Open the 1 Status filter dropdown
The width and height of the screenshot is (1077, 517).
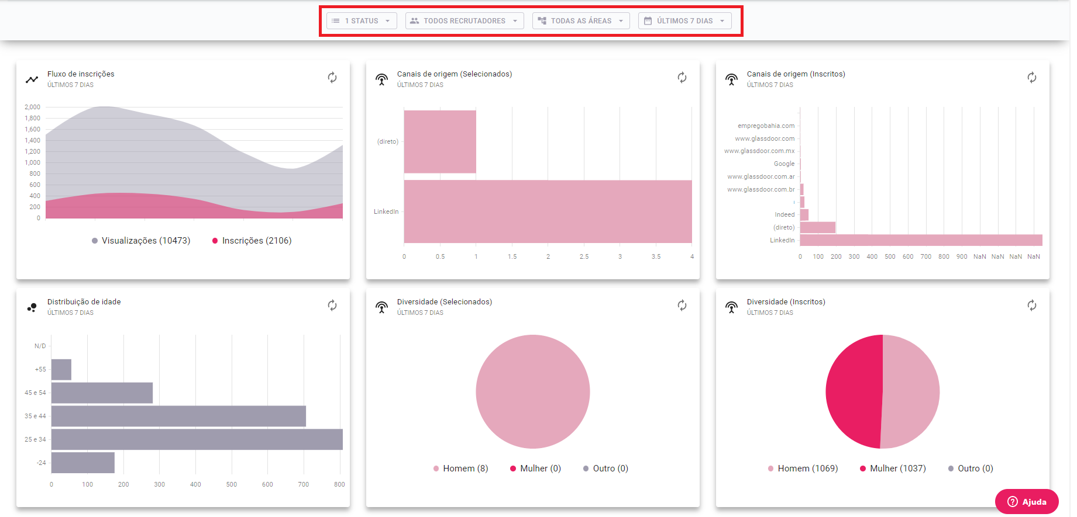click(361, 21)
